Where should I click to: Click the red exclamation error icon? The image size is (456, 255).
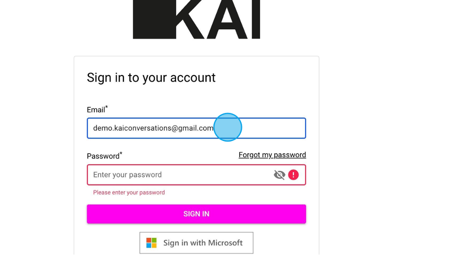[293, 175]
